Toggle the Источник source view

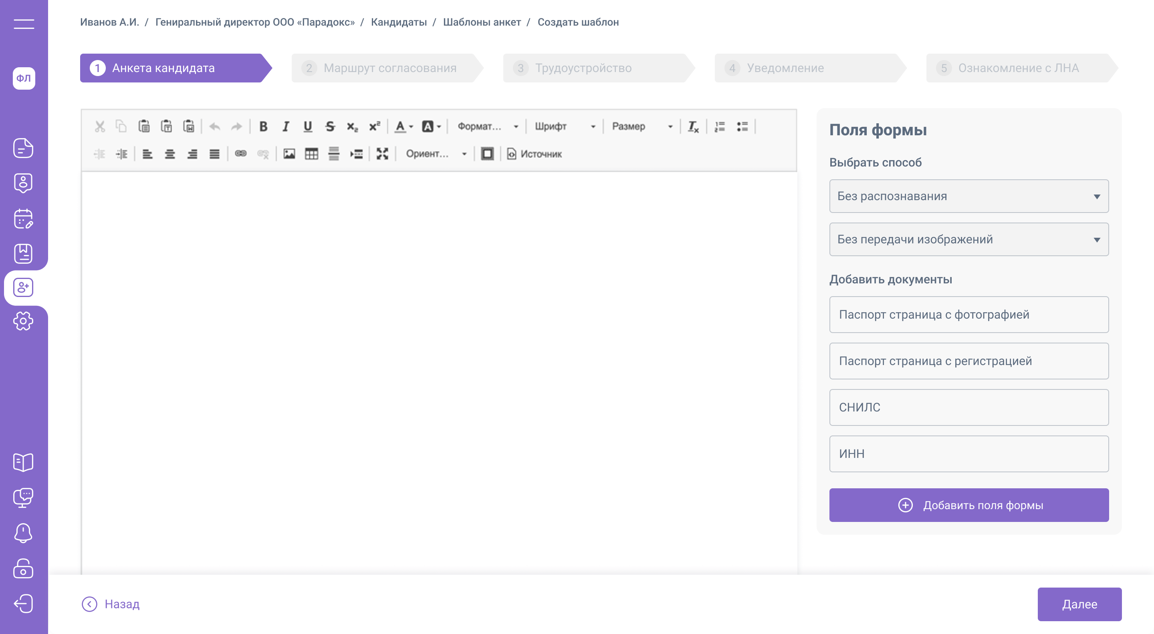coord(535,154)
